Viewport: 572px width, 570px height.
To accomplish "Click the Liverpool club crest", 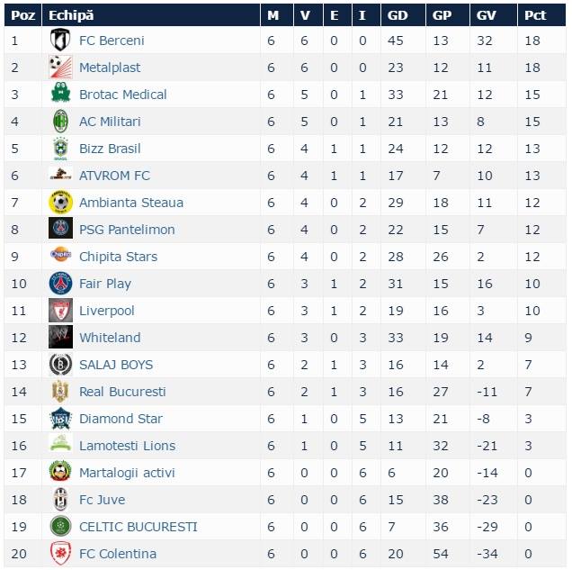I will (x=60, y=311).
